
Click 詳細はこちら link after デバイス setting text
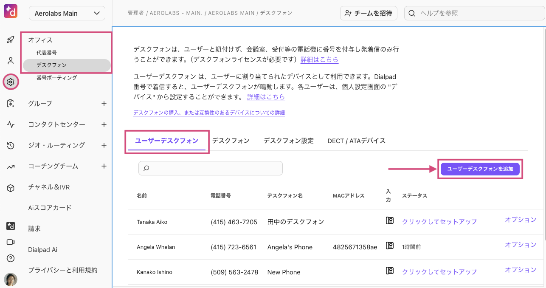click(266, 97)
